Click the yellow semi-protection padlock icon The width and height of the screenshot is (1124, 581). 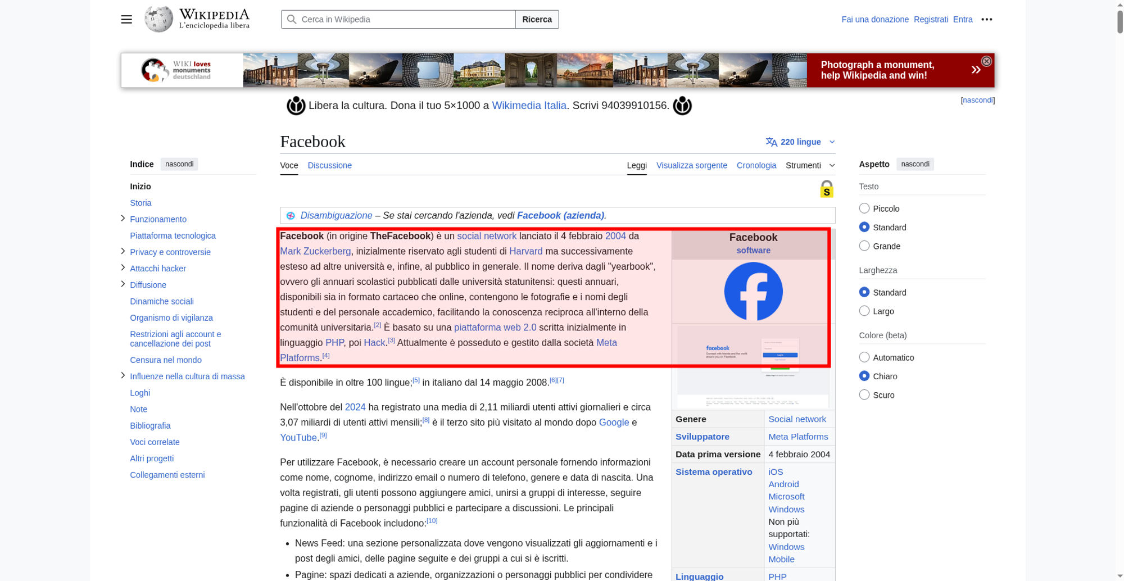[827, 189]
